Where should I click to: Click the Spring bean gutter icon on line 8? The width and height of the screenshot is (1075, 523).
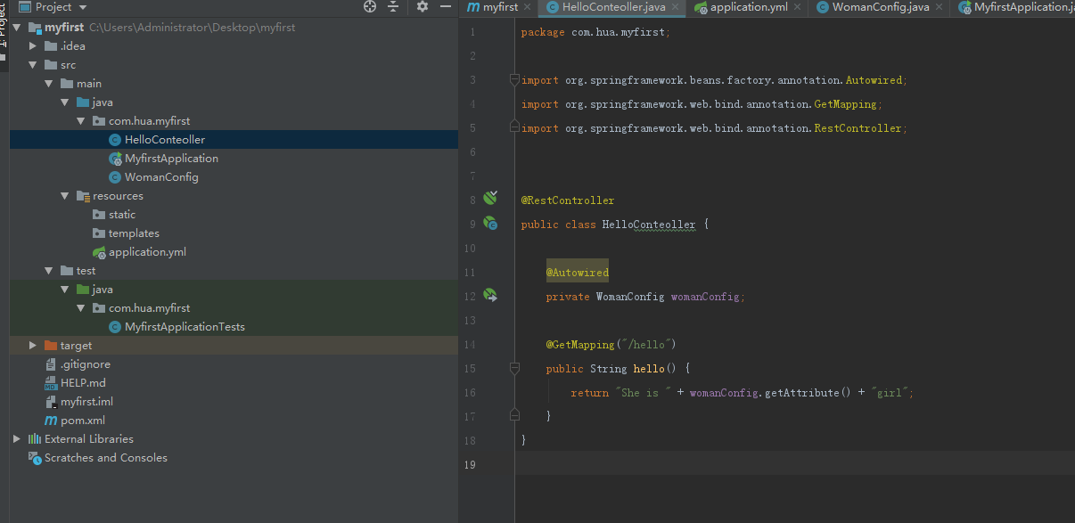click(490, 198)
